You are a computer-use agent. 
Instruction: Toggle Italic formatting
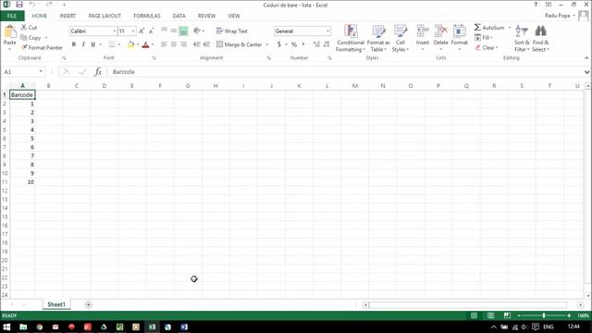[83, 44]
